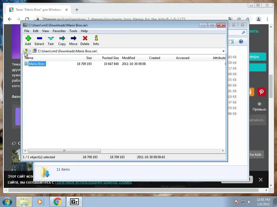Viewport: 277px width, 207px height.
Task: Open the View menu in 7-Zip
Action: click(45, 31)
